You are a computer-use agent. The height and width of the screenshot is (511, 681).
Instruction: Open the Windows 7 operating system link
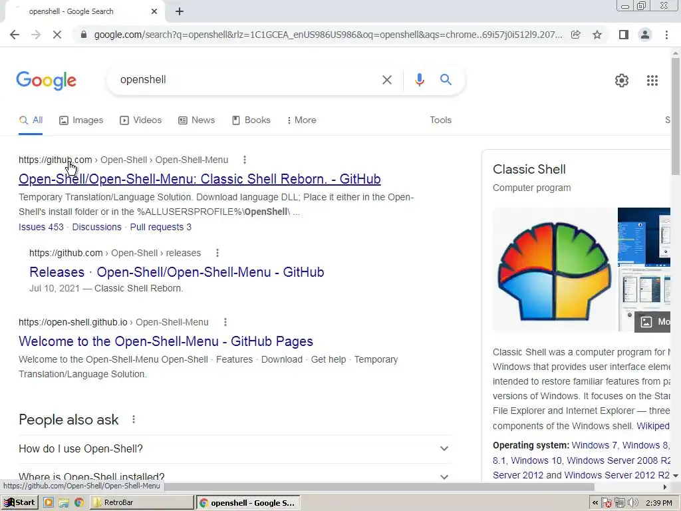[594, 445]
